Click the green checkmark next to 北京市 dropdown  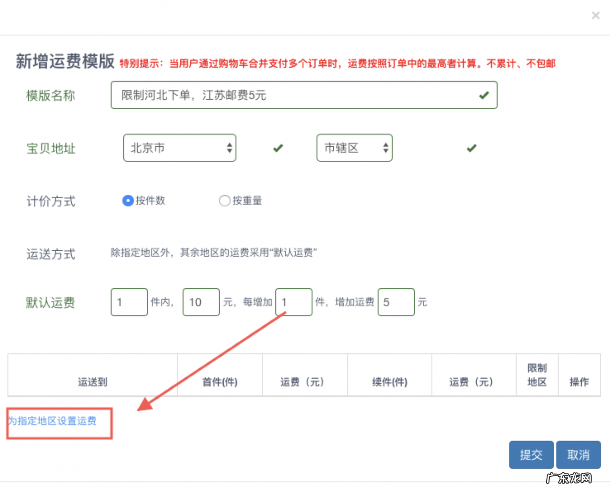(x=277, y=148)
